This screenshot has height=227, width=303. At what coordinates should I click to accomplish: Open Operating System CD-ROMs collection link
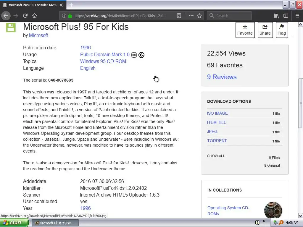(x=228, y=211)
